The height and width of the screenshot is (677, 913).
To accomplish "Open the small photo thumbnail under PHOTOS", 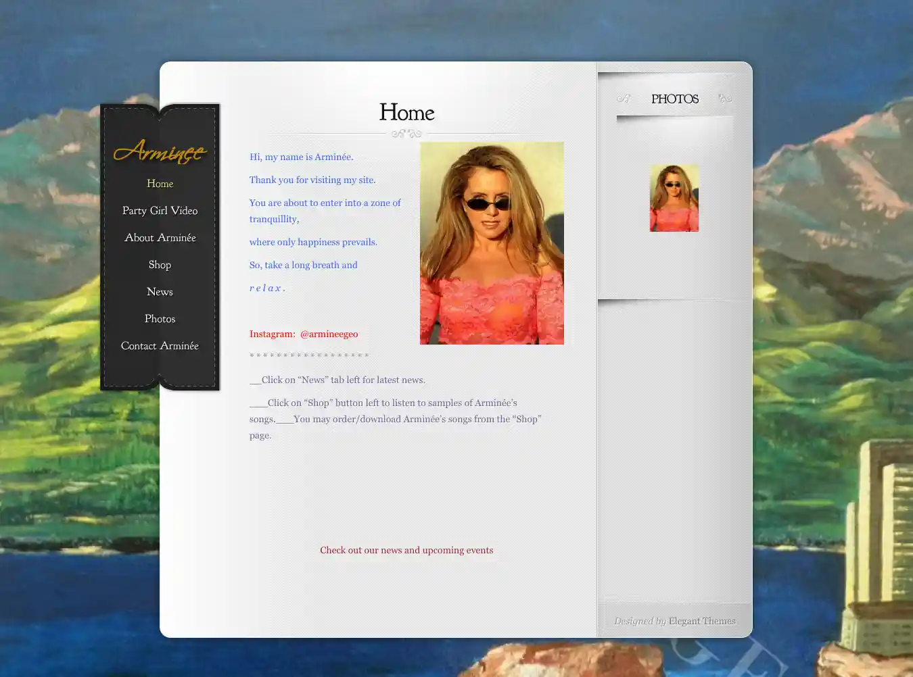I will pos(674,198).
